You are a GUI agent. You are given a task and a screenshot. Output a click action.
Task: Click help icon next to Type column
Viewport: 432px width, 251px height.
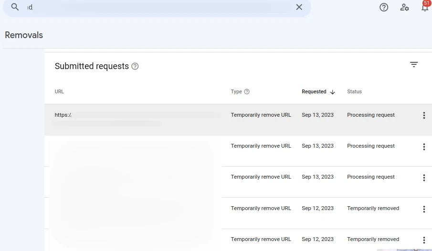[x=247, y=92]
